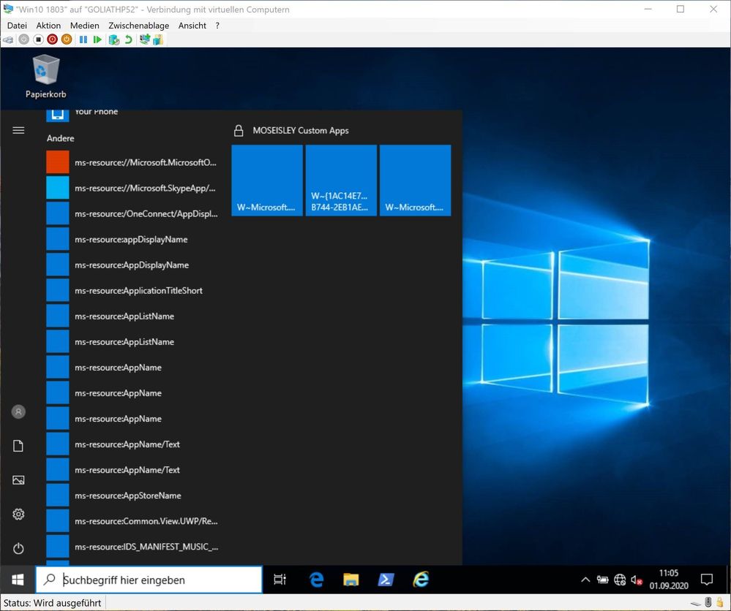Click the red Shut Down VM icon
Image resolution: width=731 pixels, height=611 pixels.
click(x=52, y=39)
